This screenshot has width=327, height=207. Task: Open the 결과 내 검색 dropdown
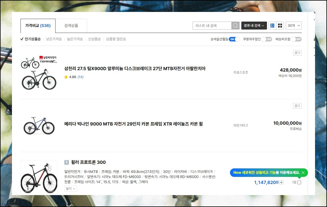(254, 26)
